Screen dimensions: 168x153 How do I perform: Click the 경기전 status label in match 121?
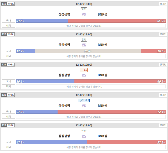(163, 65)
